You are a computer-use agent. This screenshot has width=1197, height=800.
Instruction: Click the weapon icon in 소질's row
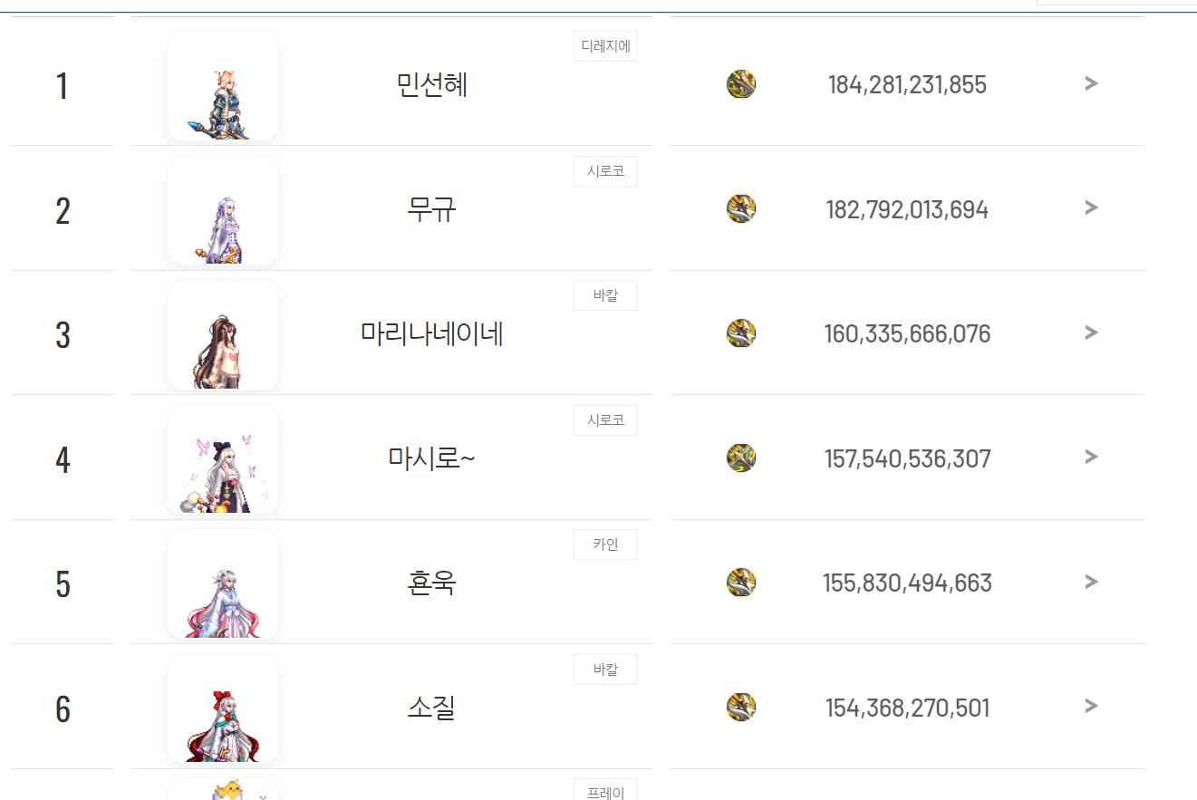tap(741, 707)
